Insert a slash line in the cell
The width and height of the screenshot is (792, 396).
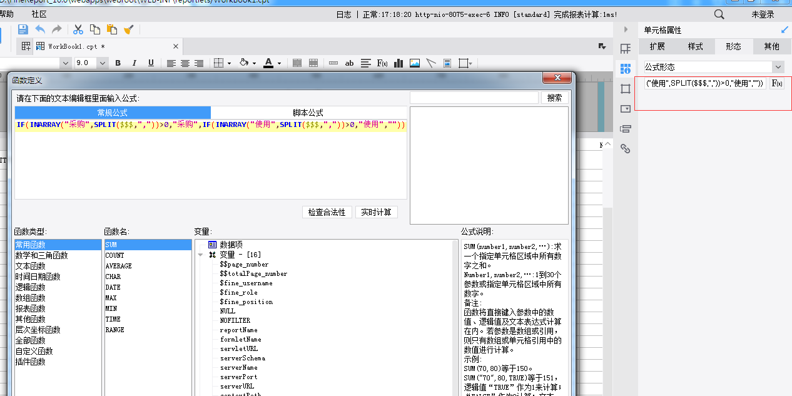(x=431, y=63)
